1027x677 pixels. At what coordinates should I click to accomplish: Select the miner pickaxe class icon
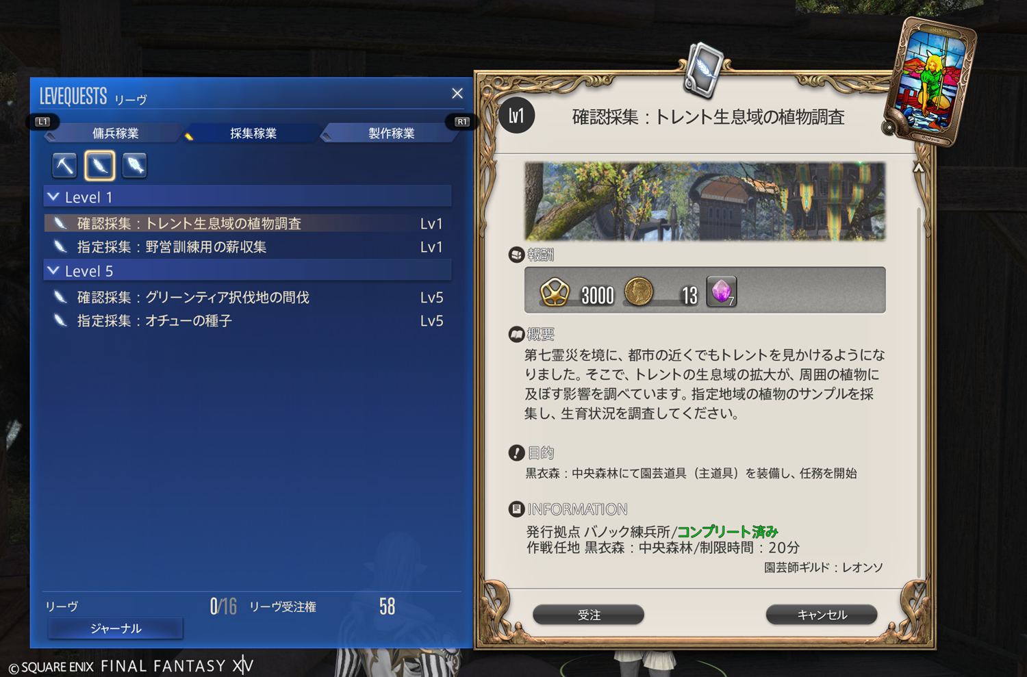[64, 165]
